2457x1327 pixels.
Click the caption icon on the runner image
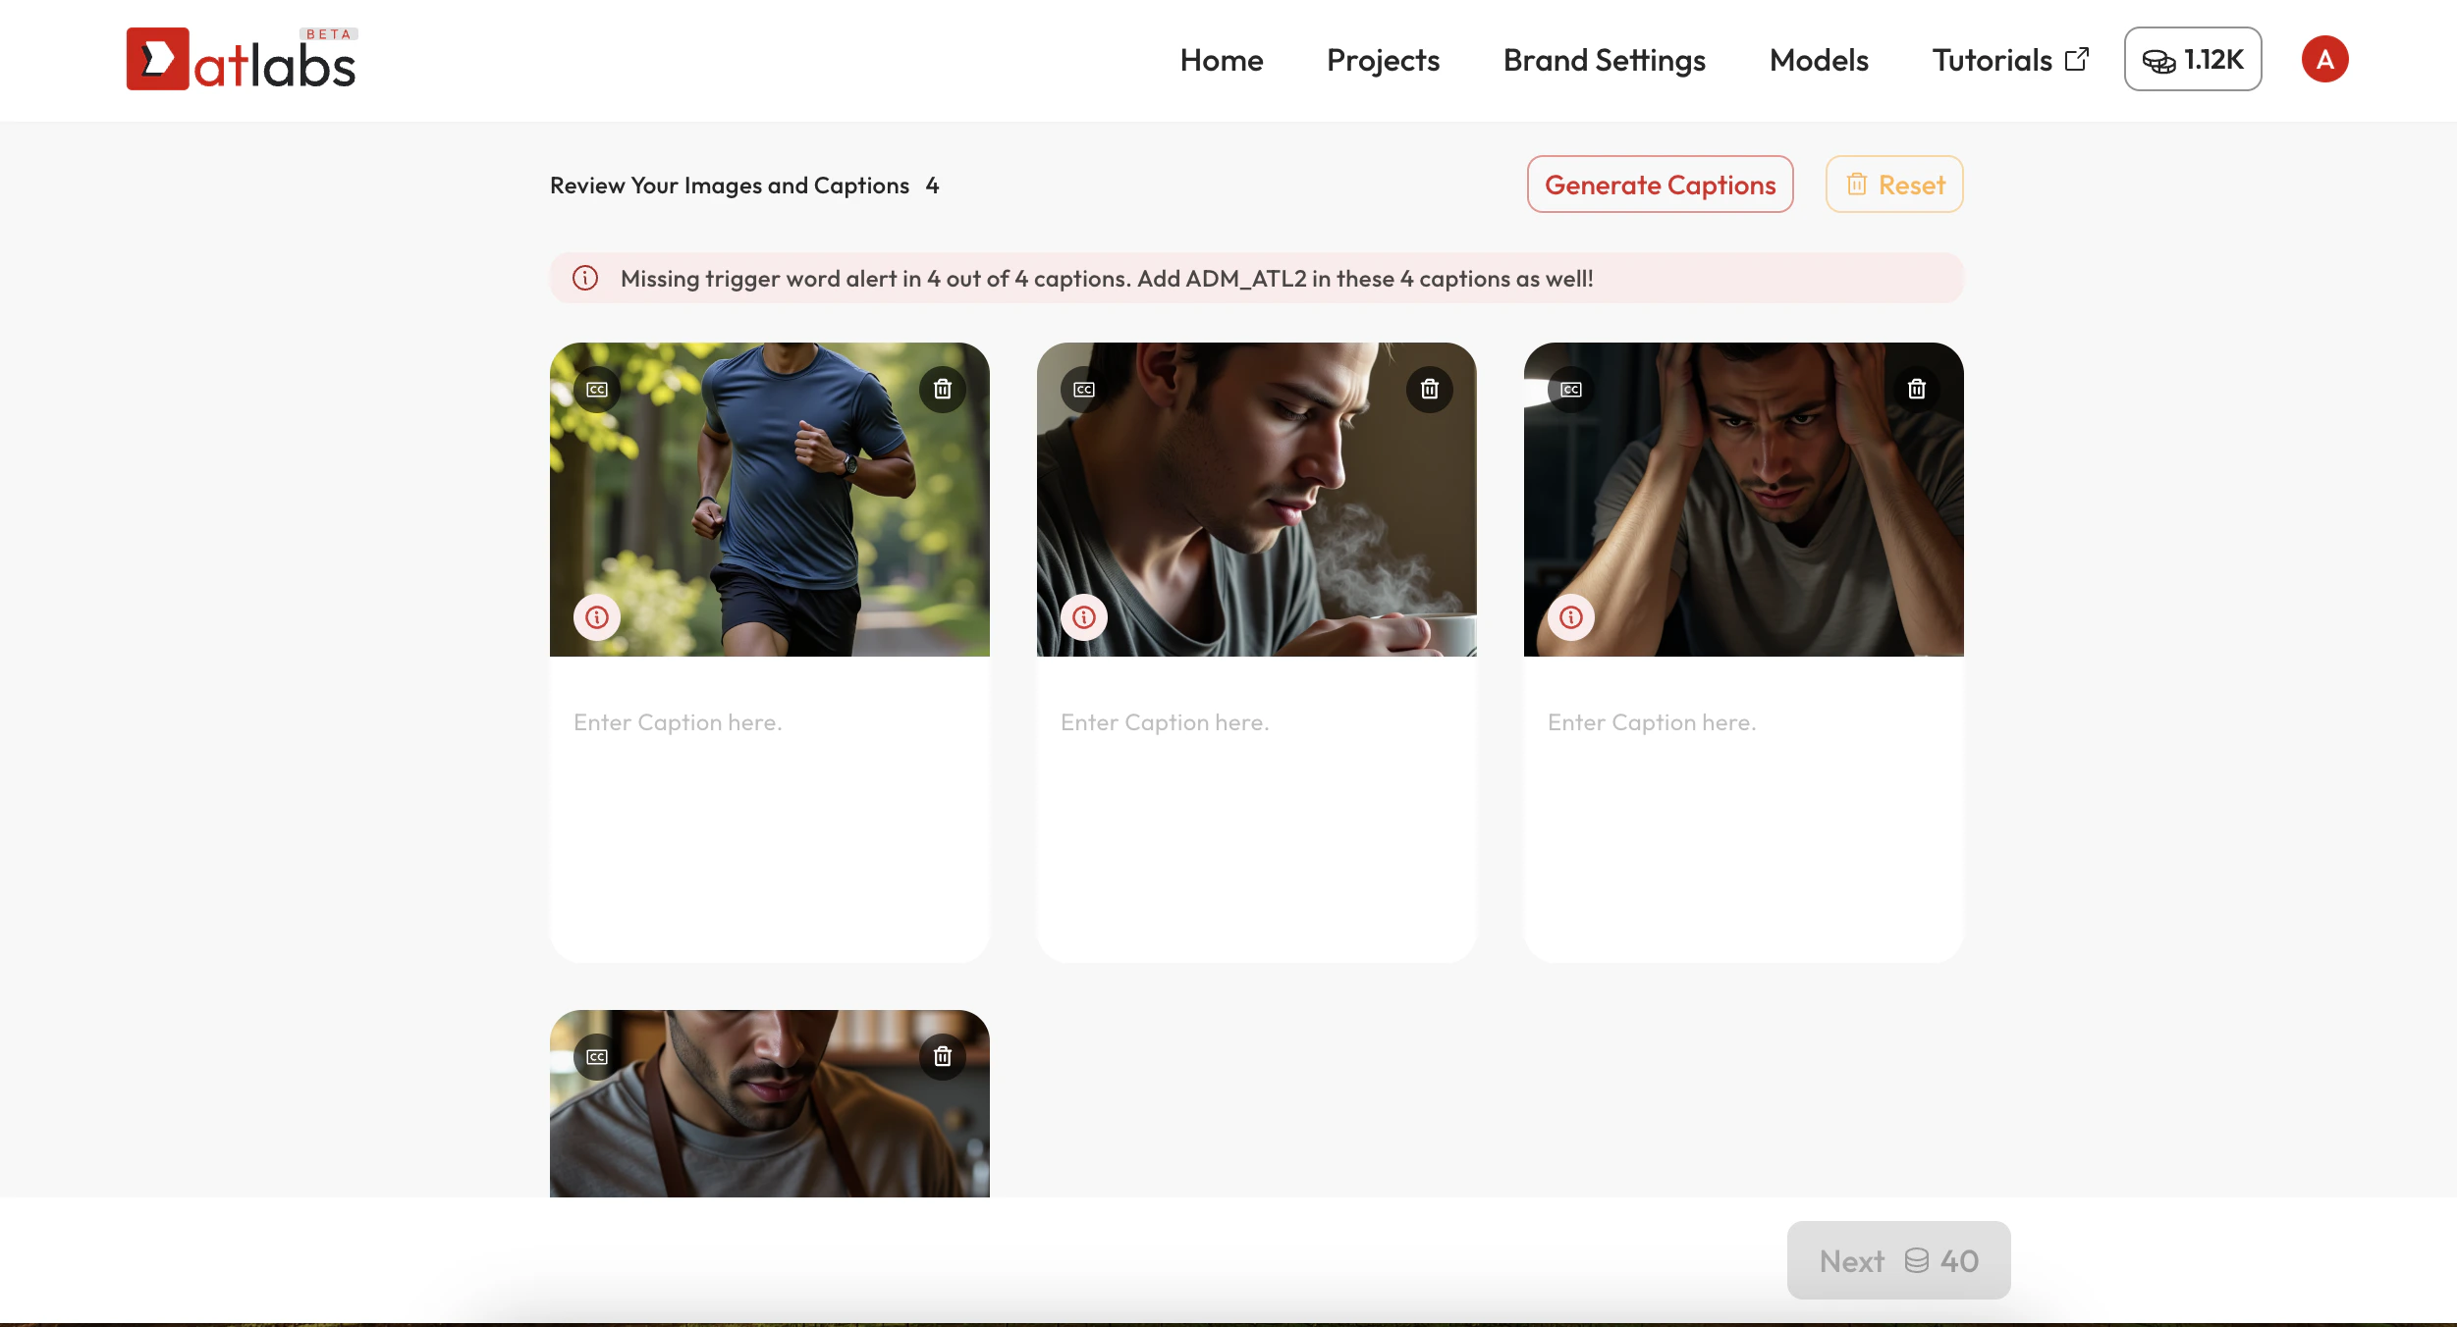tap(597, 390)
